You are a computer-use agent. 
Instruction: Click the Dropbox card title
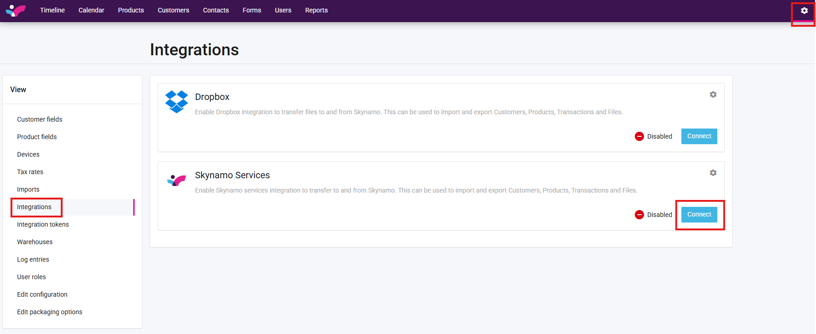click(212, 97)
